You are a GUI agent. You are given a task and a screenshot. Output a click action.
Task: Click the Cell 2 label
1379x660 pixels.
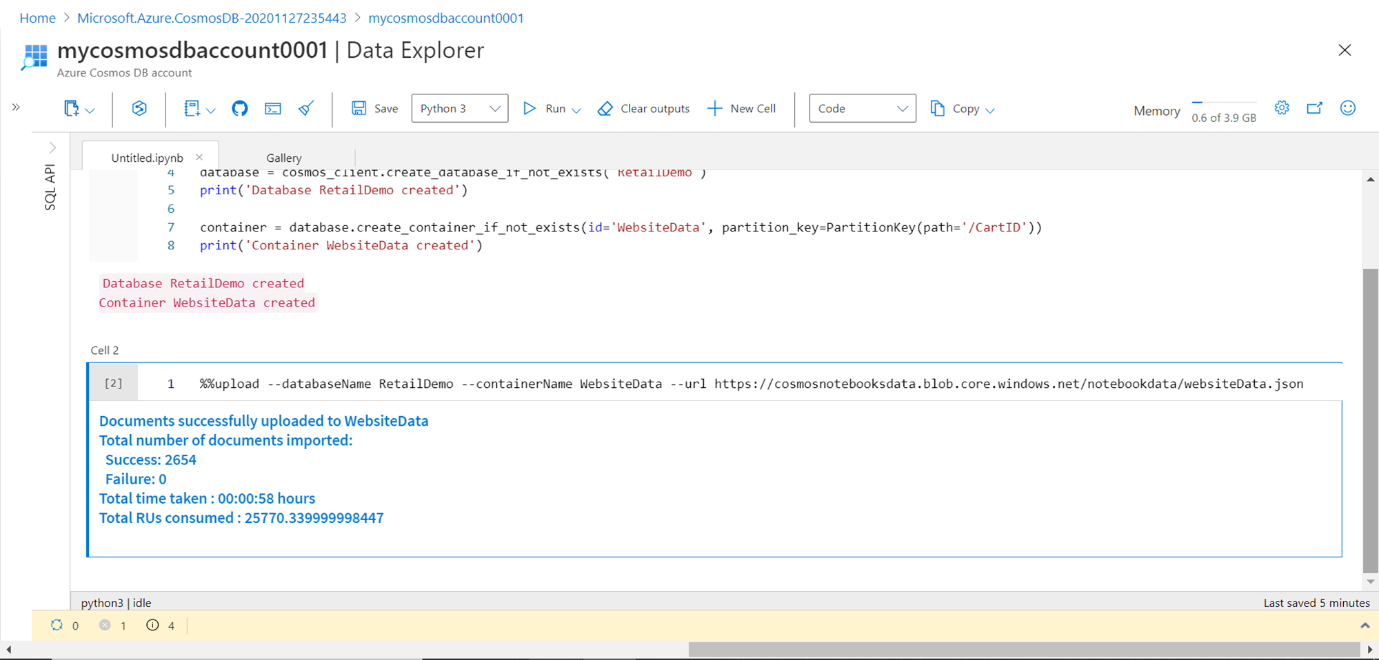(x=105, y=350)
